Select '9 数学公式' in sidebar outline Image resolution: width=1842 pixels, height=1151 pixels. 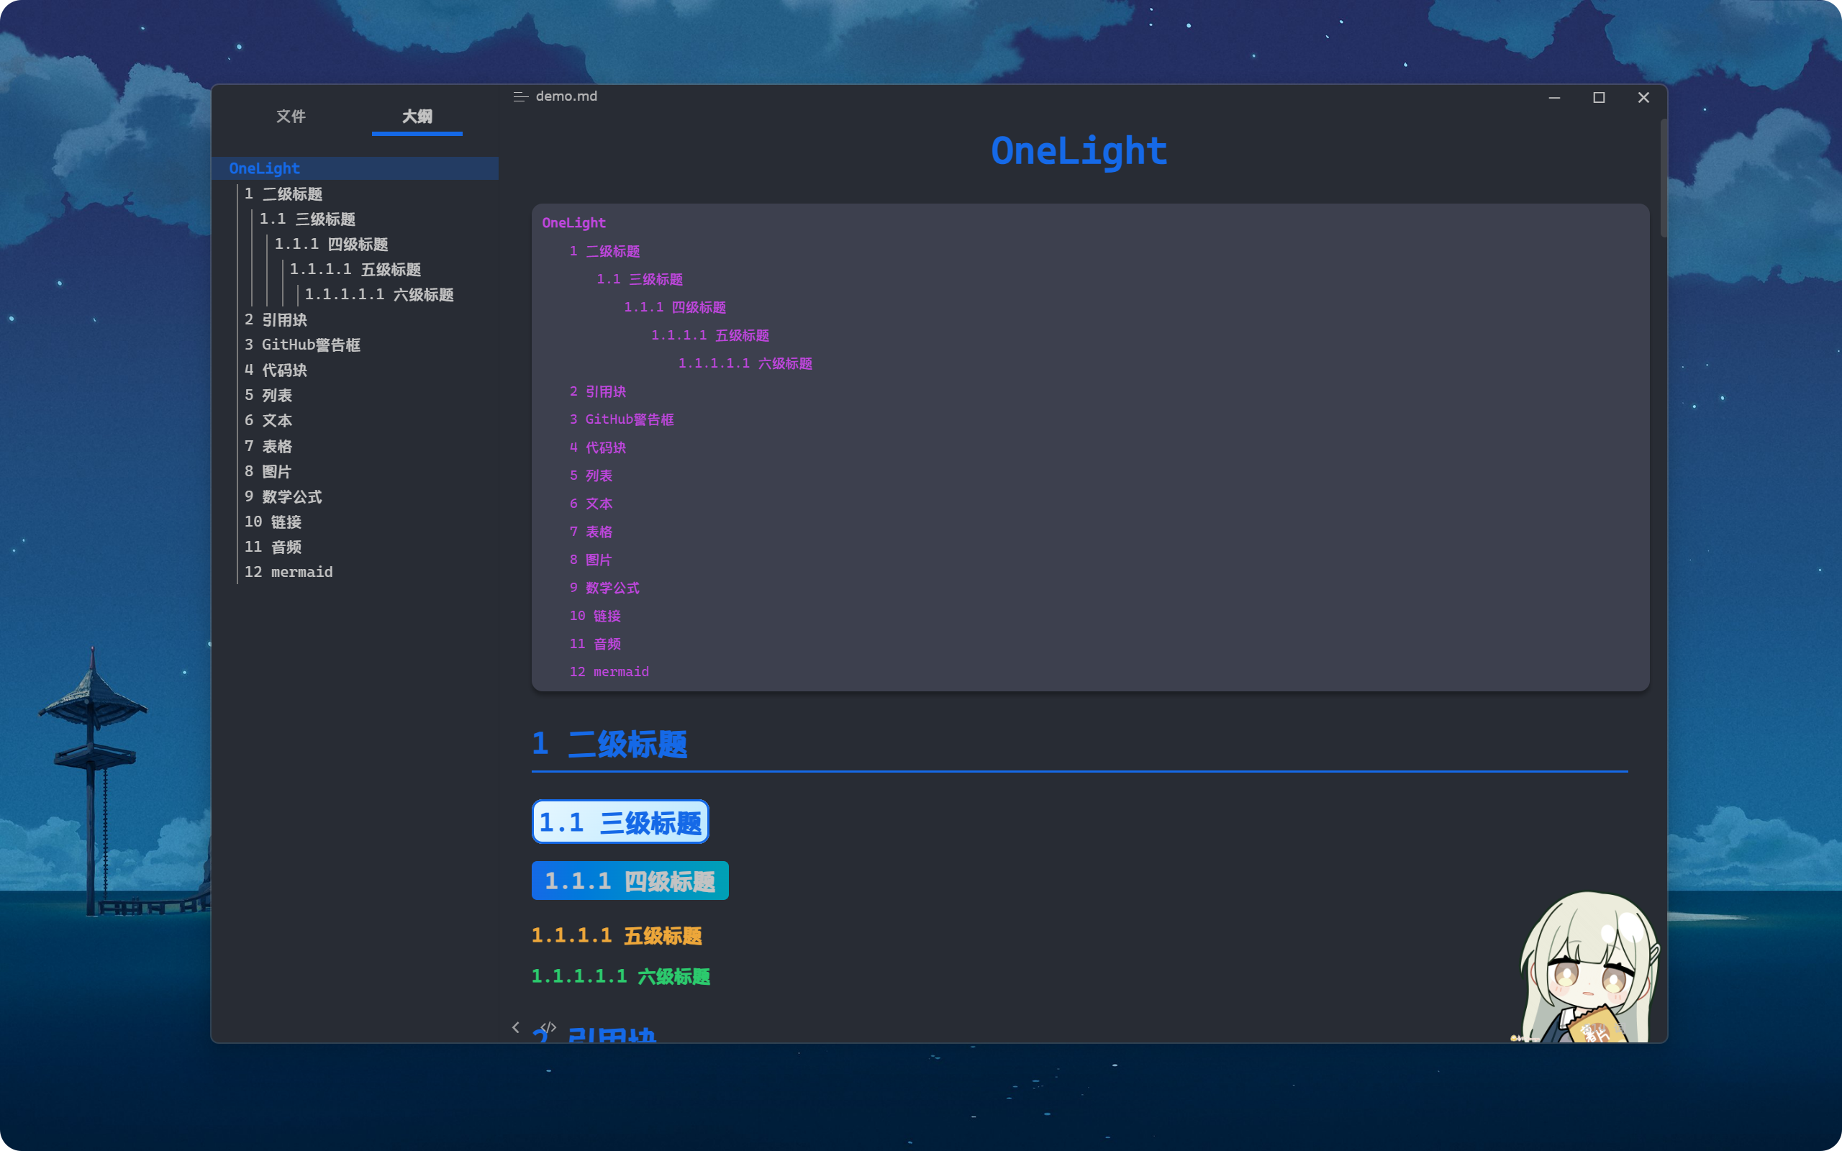(x=283, y=496)
